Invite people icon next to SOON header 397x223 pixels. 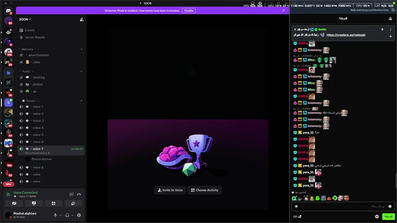click(x=82, y=19)
